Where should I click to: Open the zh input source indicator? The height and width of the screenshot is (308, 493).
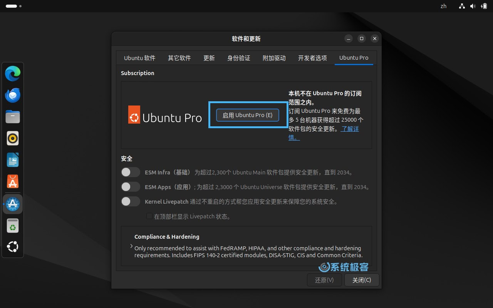pos(443,6)
